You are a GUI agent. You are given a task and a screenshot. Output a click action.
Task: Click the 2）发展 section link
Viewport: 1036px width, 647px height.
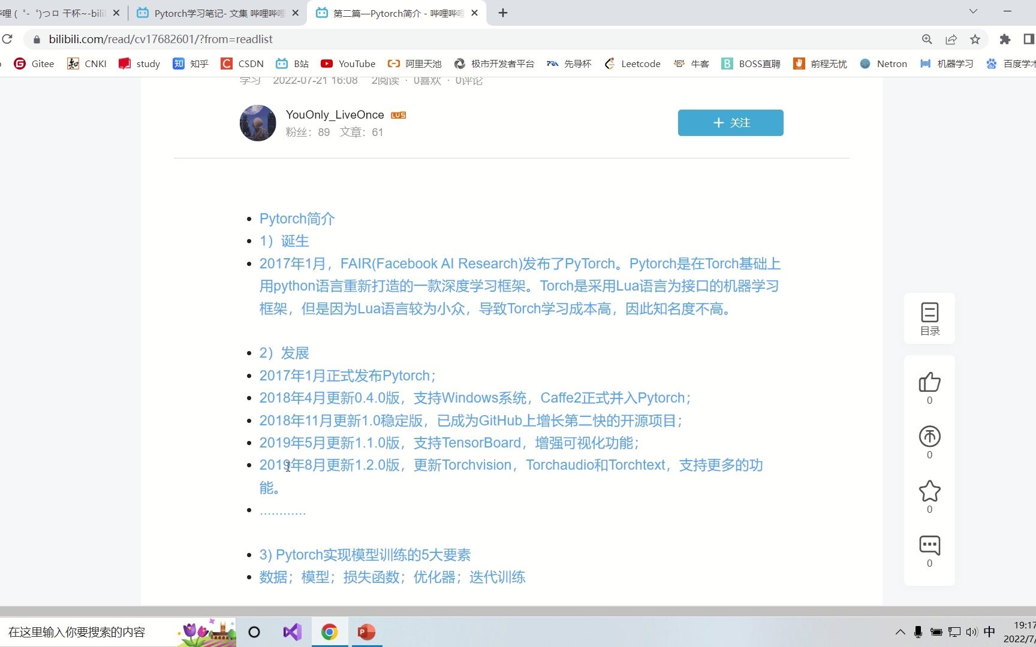pyautogui.click(x=284, y=353)
